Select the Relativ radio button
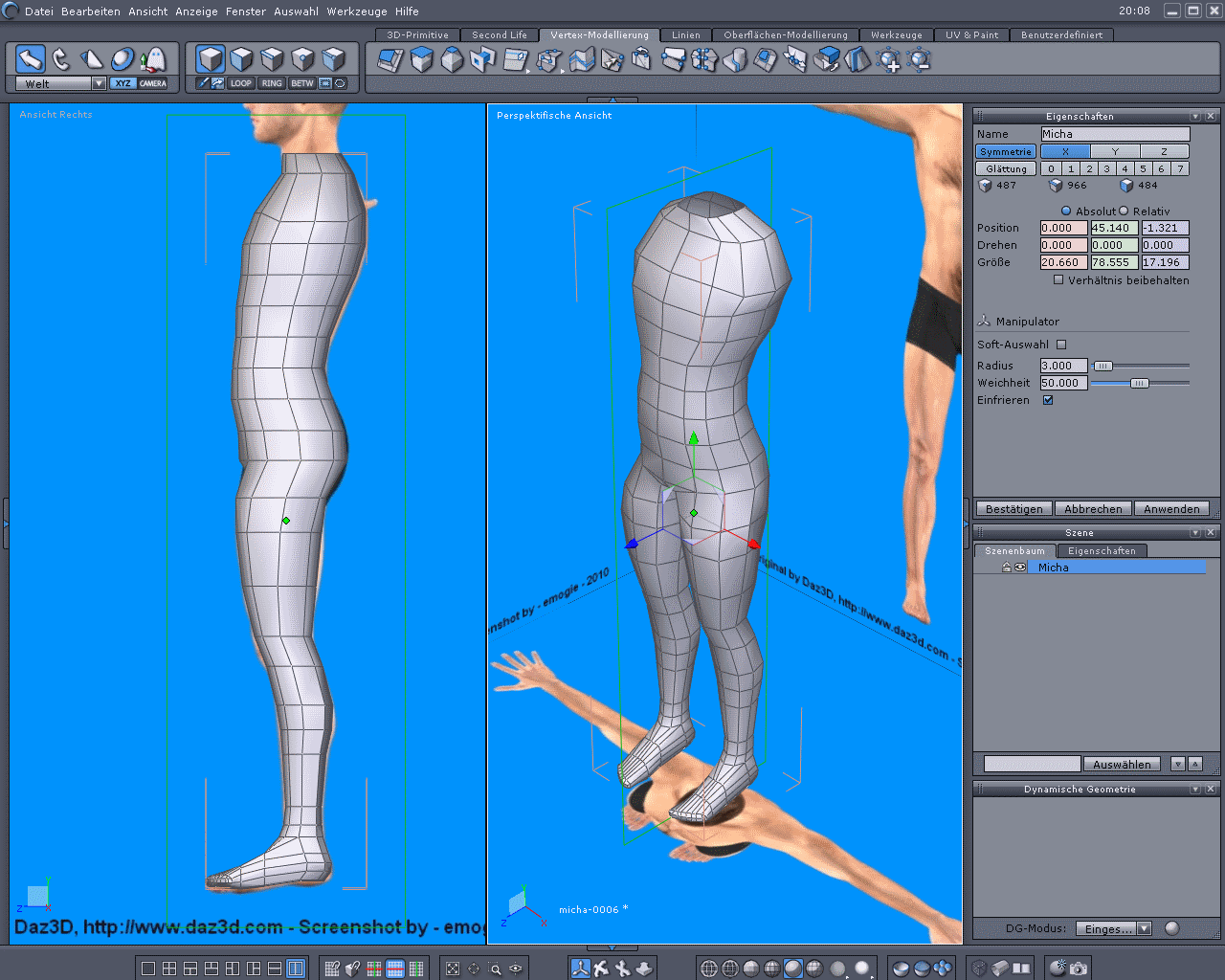The image size is (1225, 980). (x=1124, y=211)
